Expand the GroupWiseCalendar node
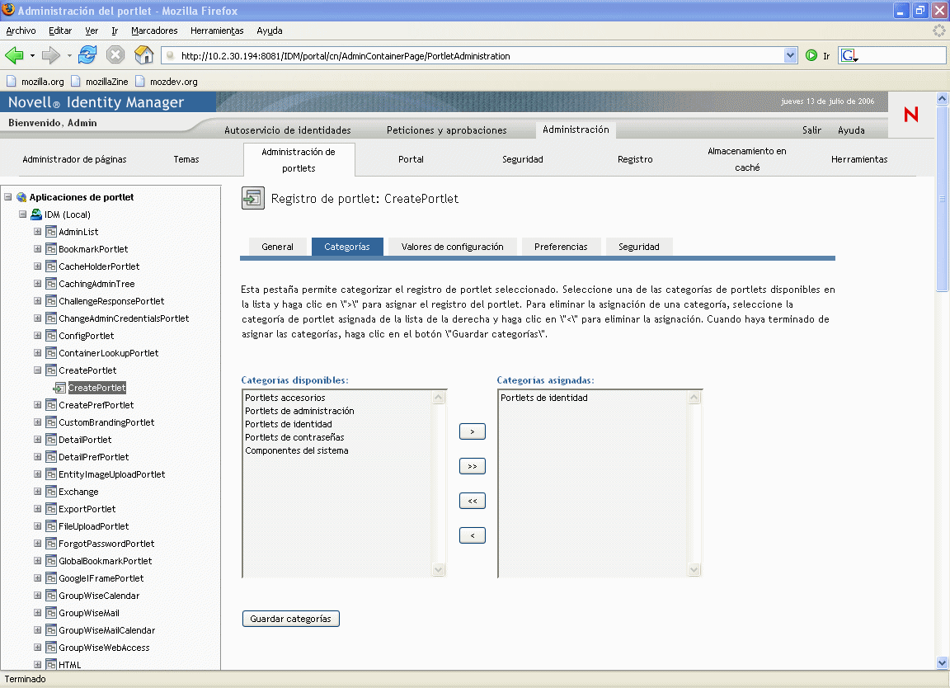 38,596
